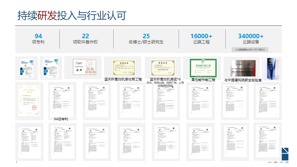Select the 16000+ 云端工程 statistic
297x167 pixels.
(x=202, y=39)
